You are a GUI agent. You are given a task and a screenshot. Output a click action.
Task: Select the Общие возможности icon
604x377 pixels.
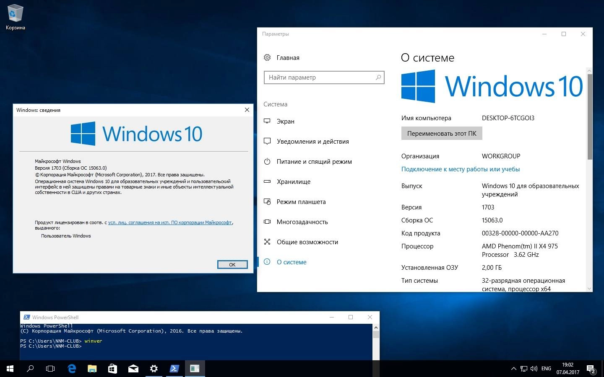(x=267, y=242)
